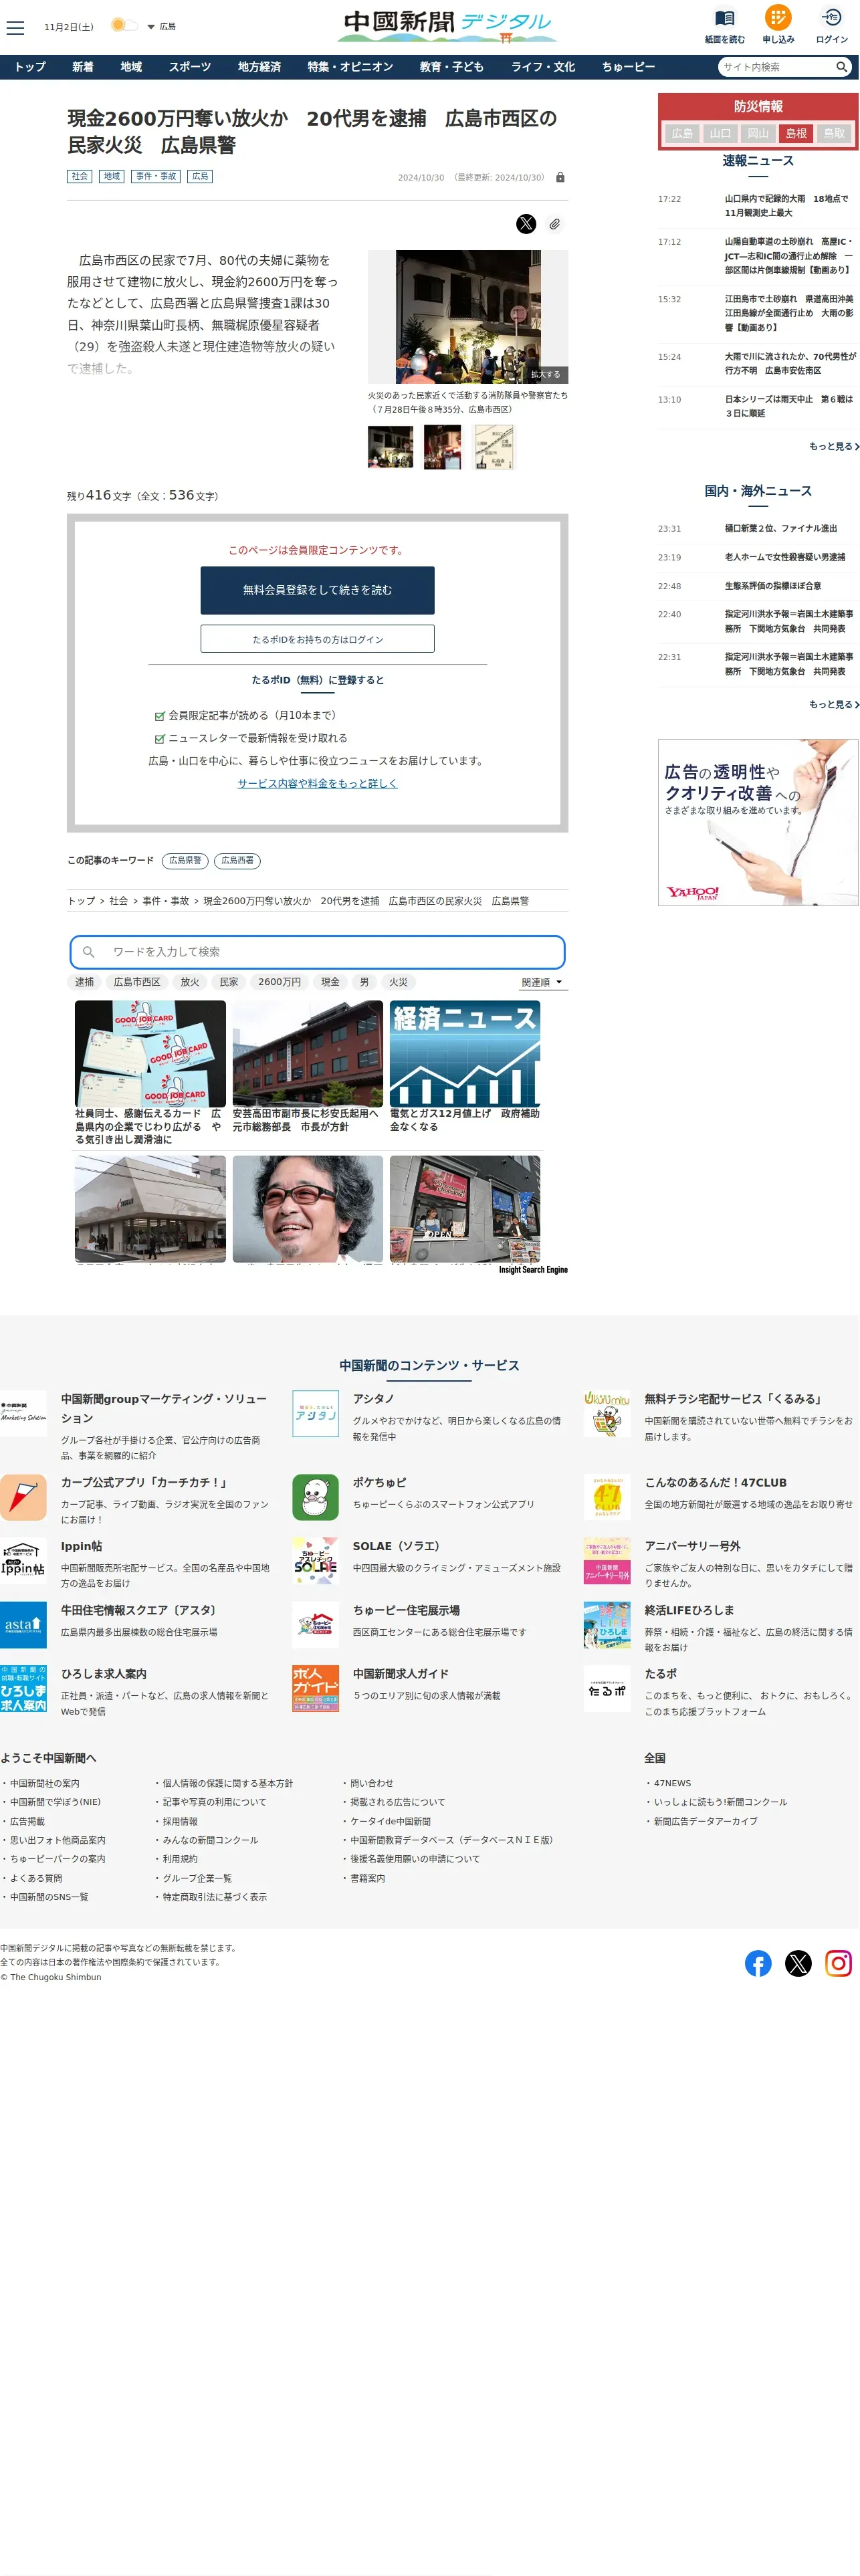Open the ちゅーピー navigation item
Image resolution: width=860 pixels, height=2576 pixels.
(628, 67)
